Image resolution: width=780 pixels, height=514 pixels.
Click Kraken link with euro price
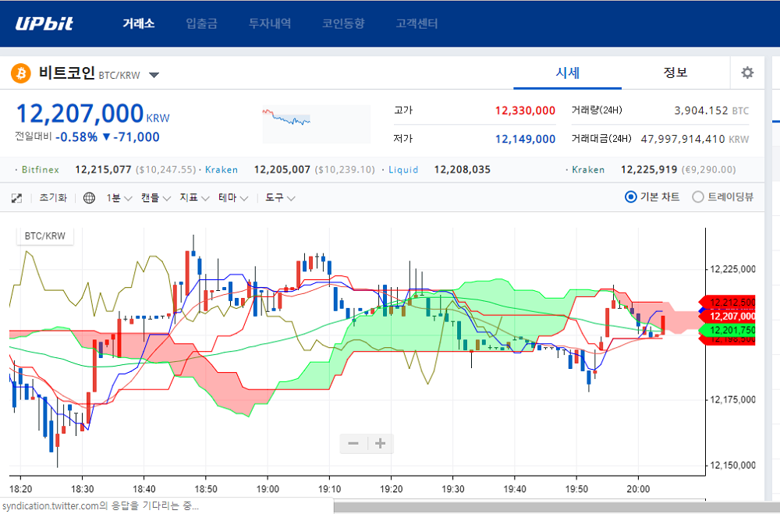pos(588,170)
